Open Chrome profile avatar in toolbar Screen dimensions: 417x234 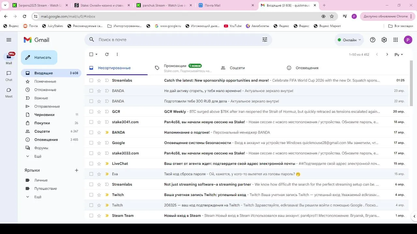(x=354, y=16)
